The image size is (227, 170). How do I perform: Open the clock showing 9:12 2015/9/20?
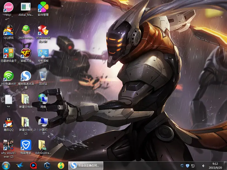(215, 166)
